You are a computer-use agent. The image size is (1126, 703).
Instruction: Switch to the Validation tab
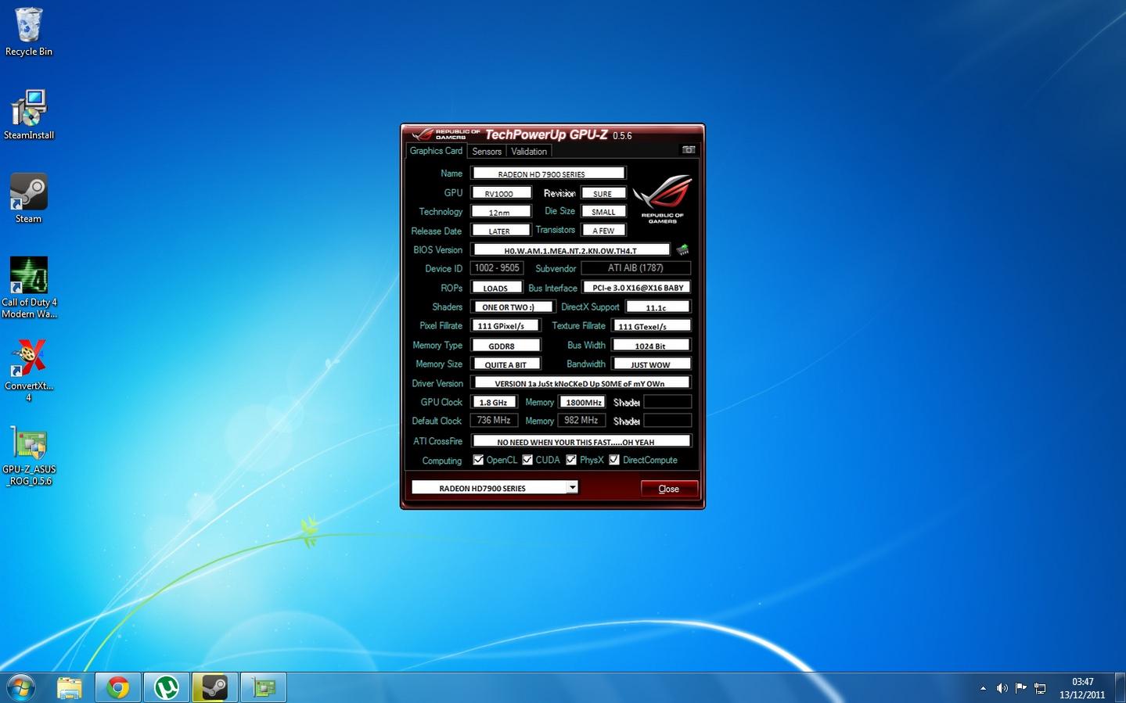[x=529, y=152]
